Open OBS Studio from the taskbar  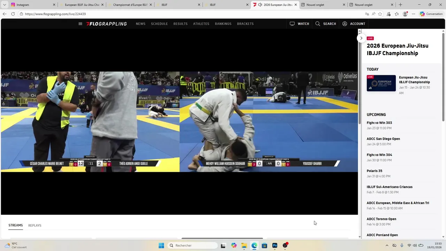point(285,245)
